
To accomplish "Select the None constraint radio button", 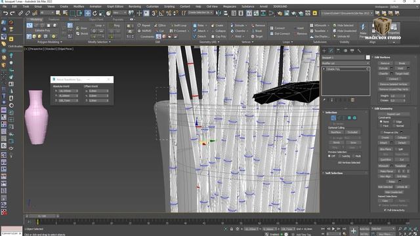I will pyautogui.click(x=381, y=122).
